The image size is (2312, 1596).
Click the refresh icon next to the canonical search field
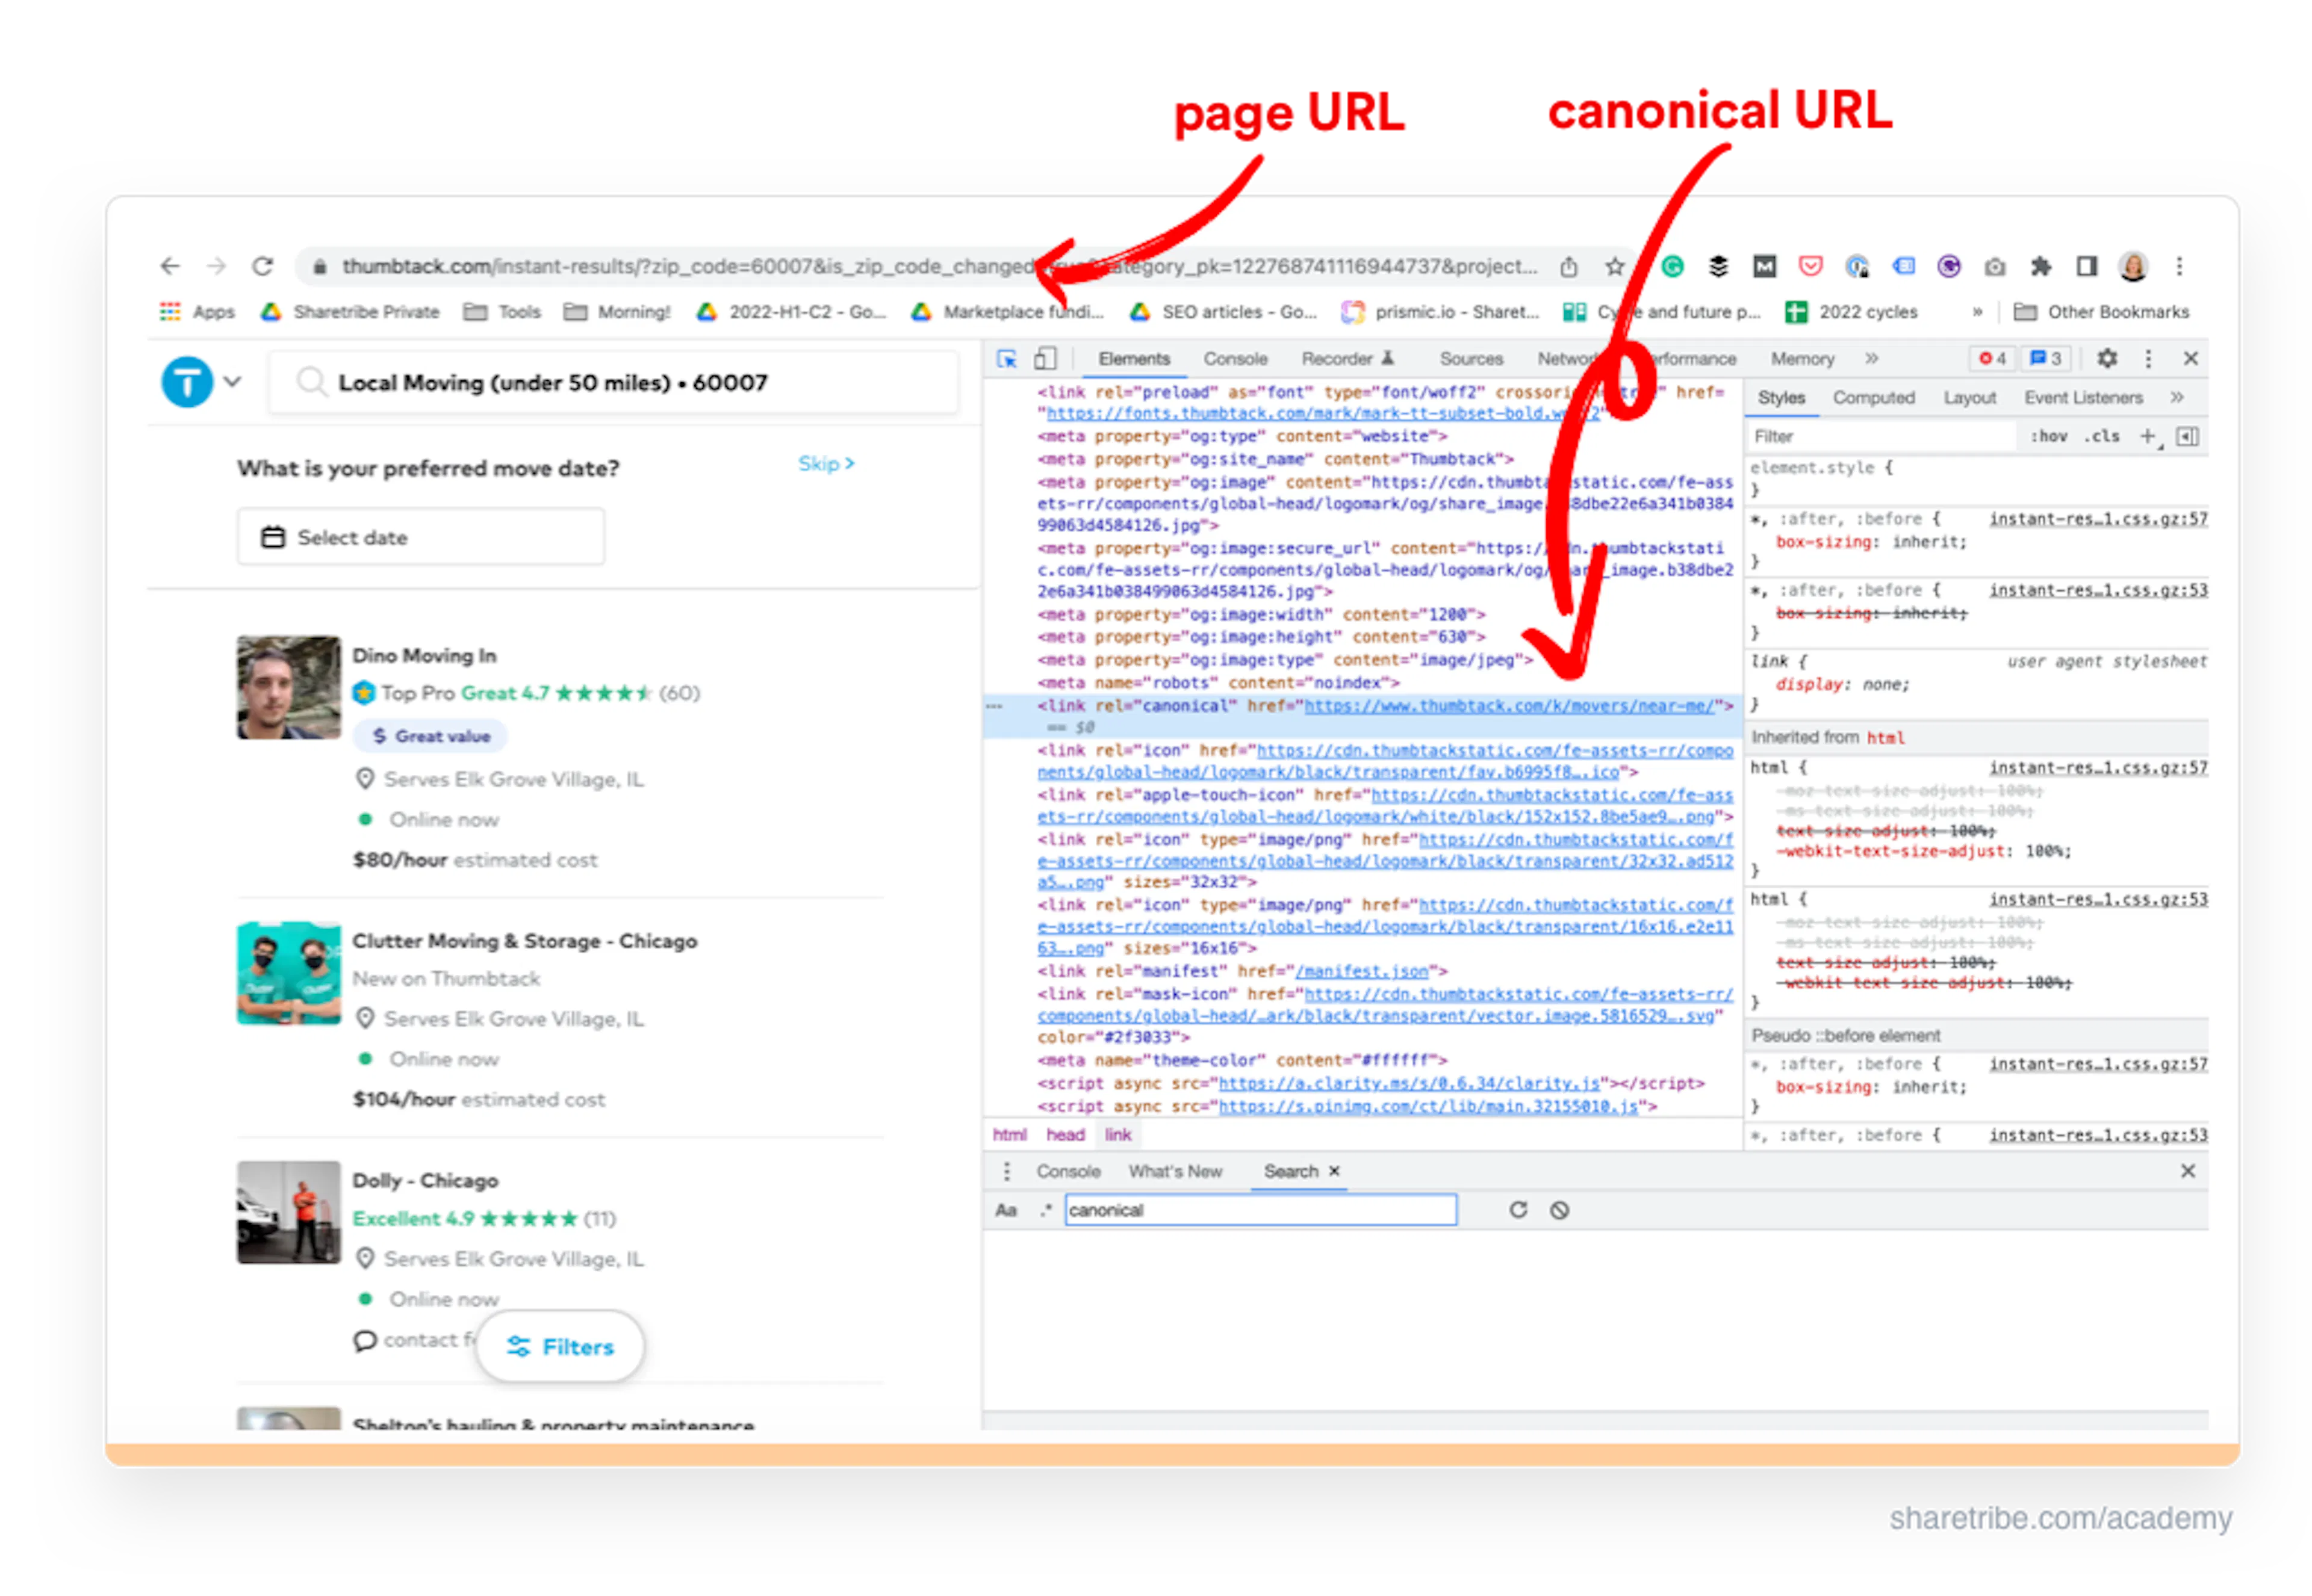pos(1518,1210)
